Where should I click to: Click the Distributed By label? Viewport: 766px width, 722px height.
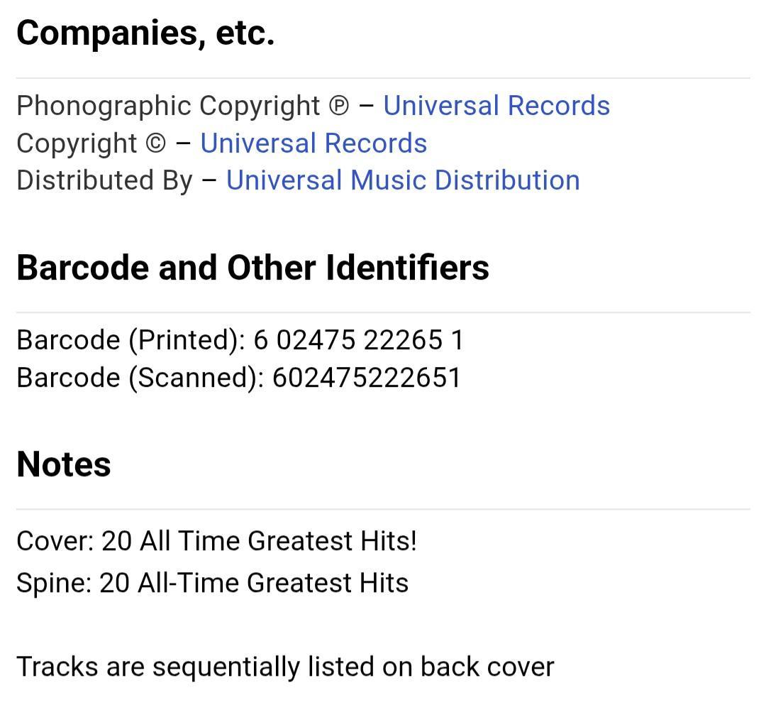point(104,181)
